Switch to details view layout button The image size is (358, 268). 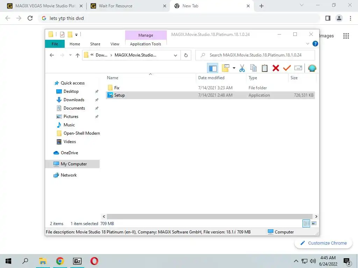click(306, 224)
